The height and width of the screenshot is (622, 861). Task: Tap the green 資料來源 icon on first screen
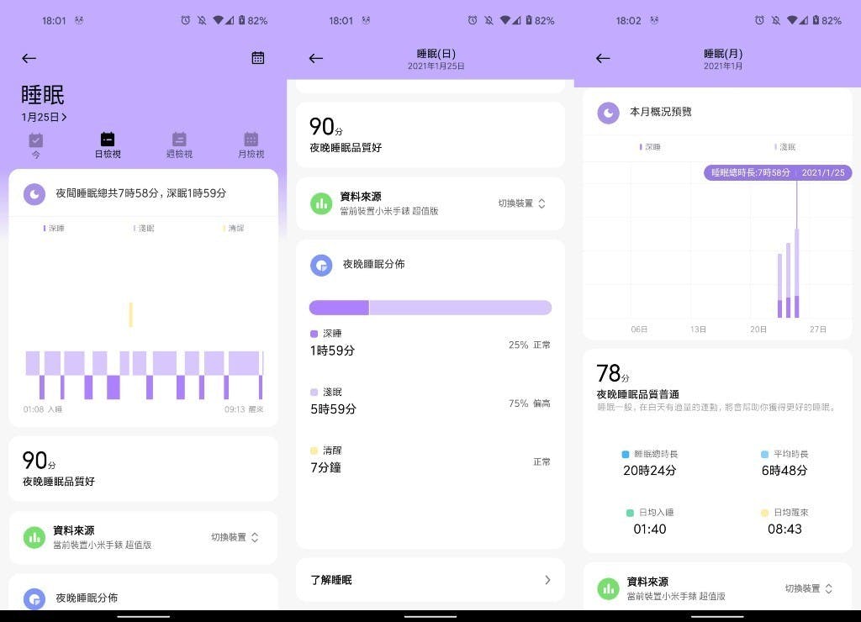point(34,537)
